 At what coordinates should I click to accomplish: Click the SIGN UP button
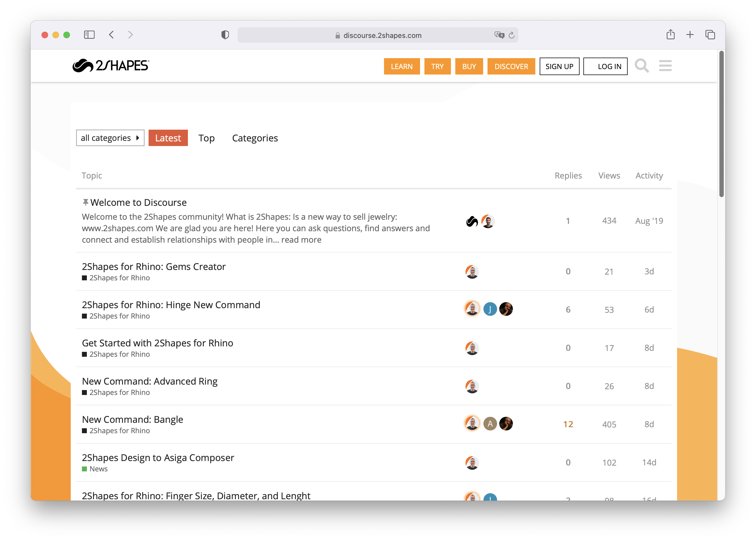(x=559, y=66)
